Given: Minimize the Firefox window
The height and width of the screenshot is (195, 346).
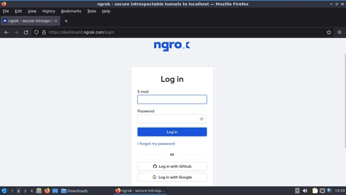Looking at the screenshot, I should [x=331, y=4].
